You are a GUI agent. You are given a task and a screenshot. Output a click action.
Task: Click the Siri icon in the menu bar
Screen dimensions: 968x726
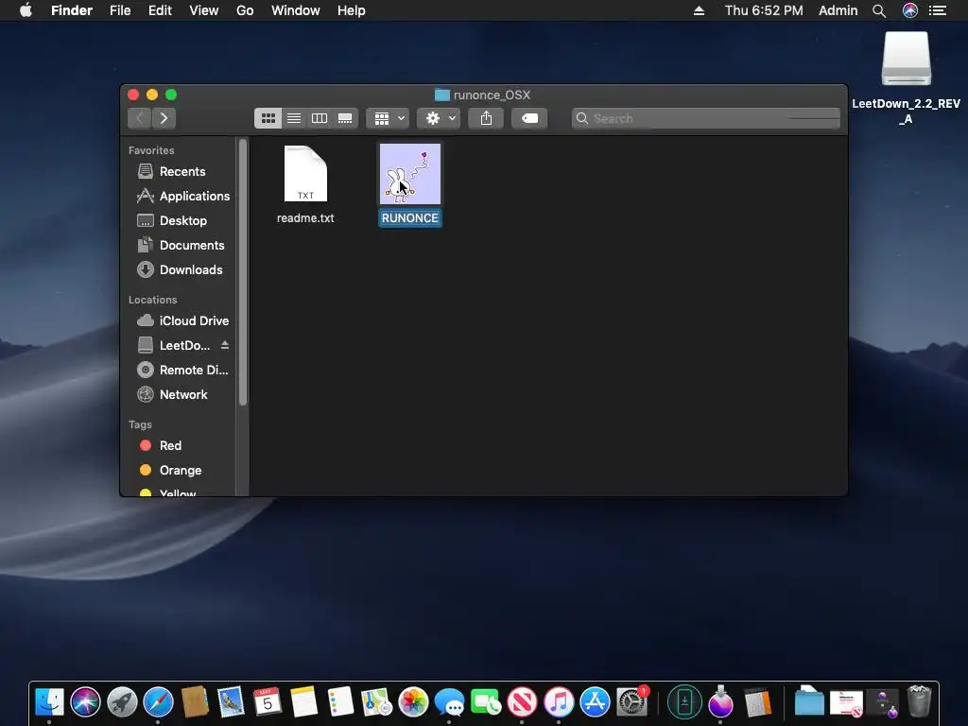click(910, 10)
